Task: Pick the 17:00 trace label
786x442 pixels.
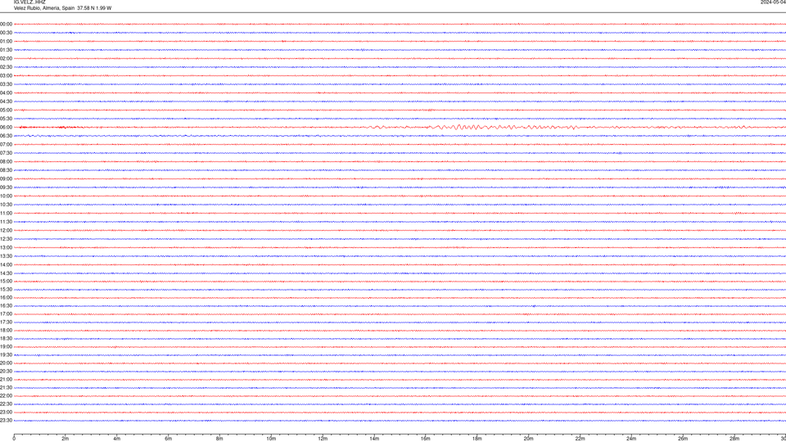Action: tap(6, 314)
